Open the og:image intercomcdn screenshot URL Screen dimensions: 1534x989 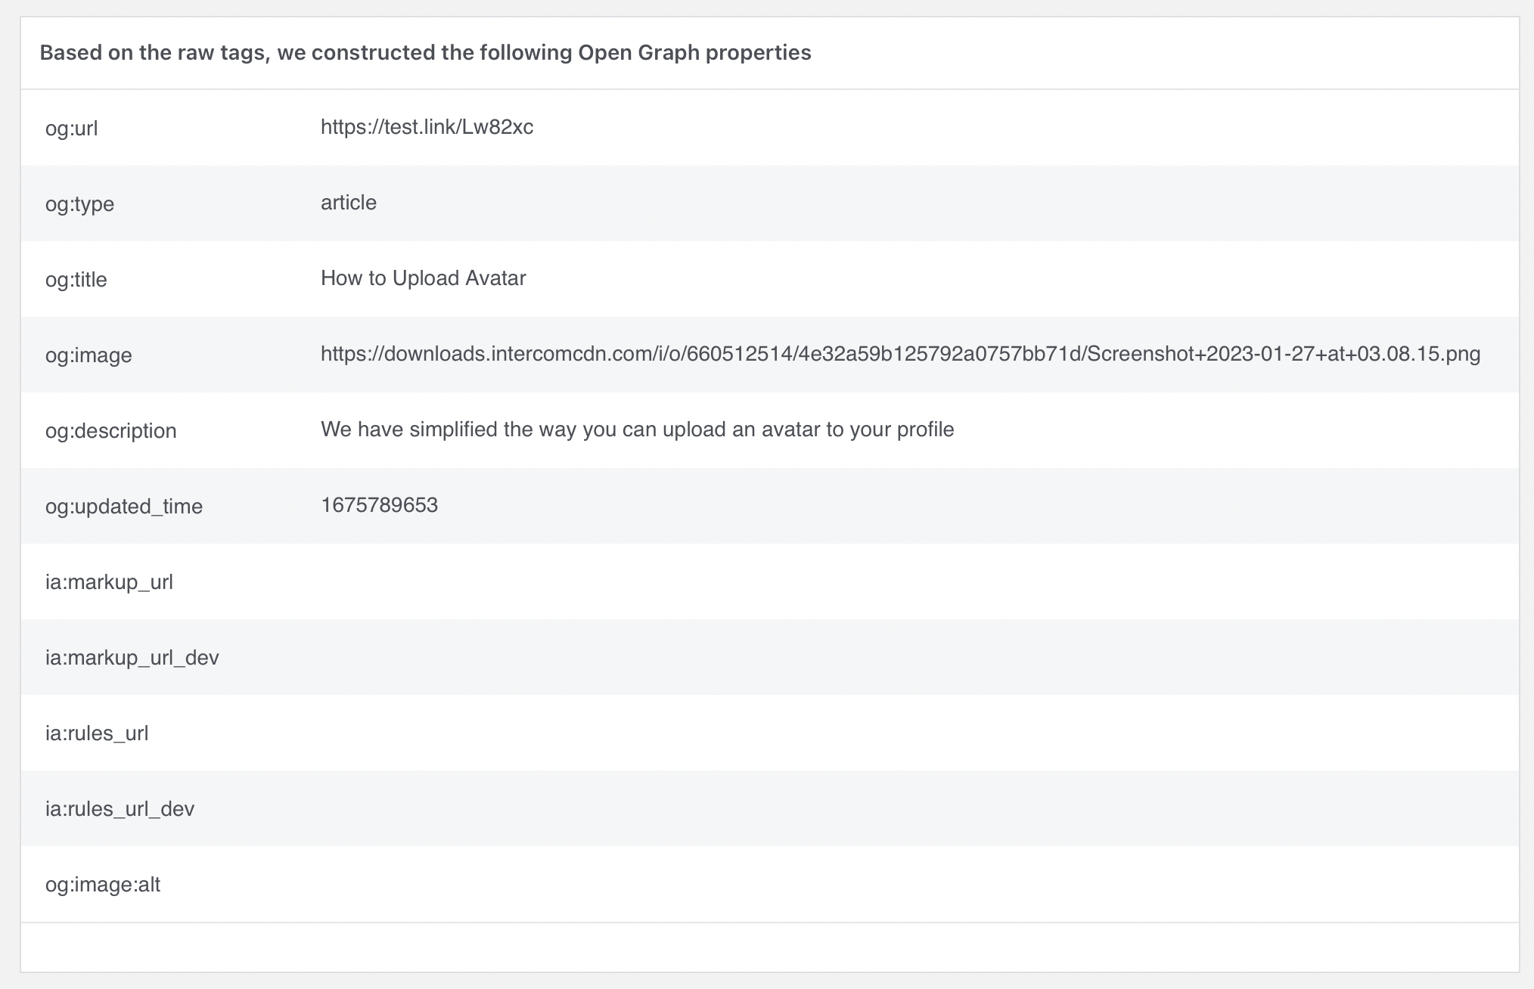900,354
